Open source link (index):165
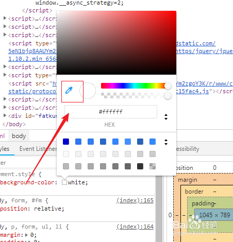The height and width of the screenshot is (242, 233). click(x=135, y=200)
